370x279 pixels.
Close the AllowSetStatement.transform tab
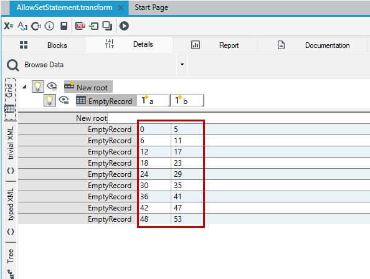coord(121,7)
